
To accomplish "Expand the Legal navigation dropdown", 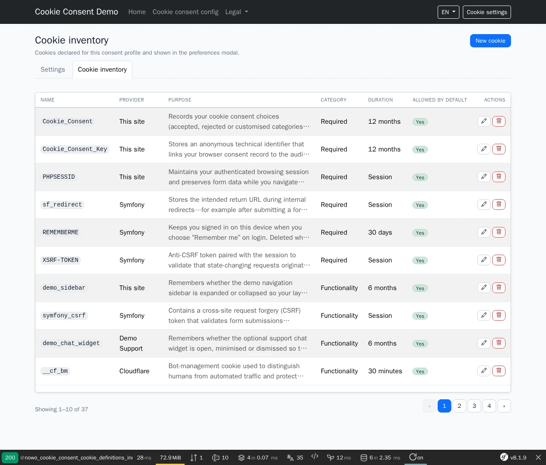I will [236, 12].
